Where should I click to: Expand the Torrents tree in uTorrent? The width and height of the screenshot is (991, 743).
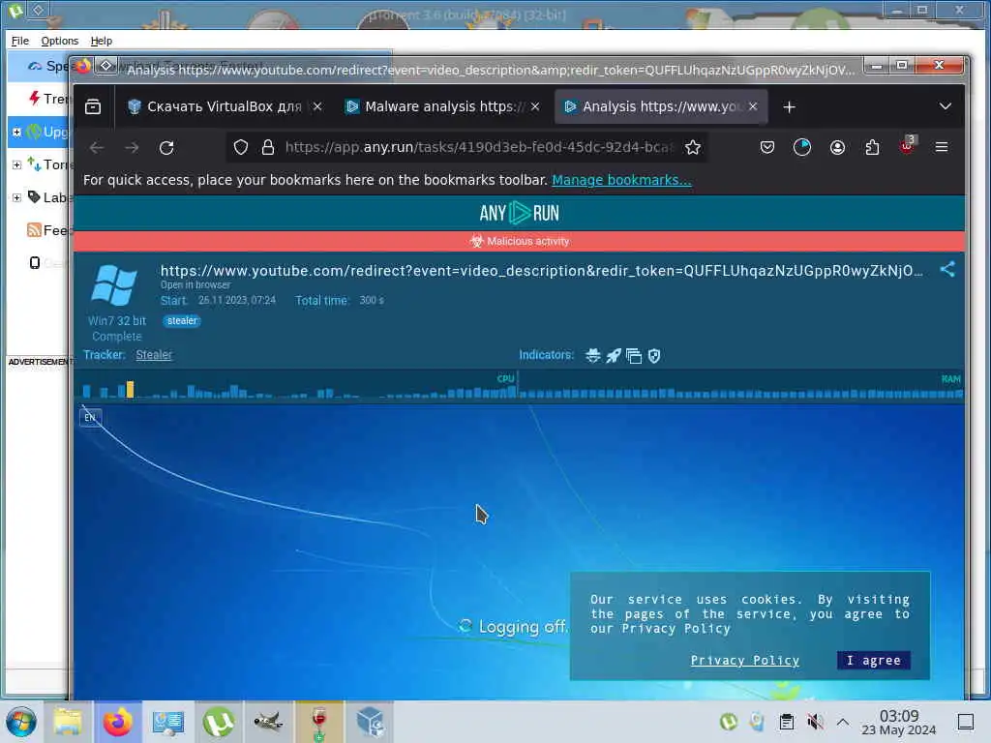(17, 164)
